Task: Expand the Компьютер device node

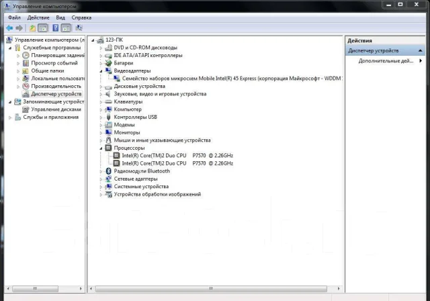Action: (x=101, y=110)
